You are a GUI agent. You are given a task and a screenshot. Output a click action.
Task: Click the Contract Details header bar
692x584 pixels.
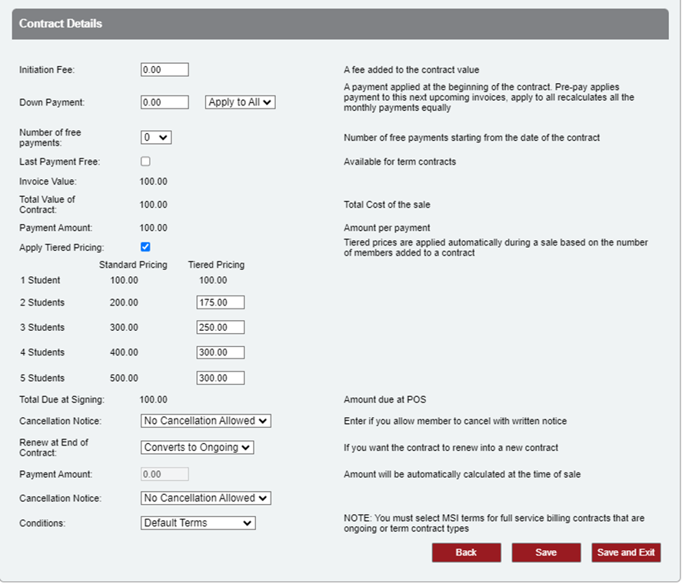pos(340,24)
